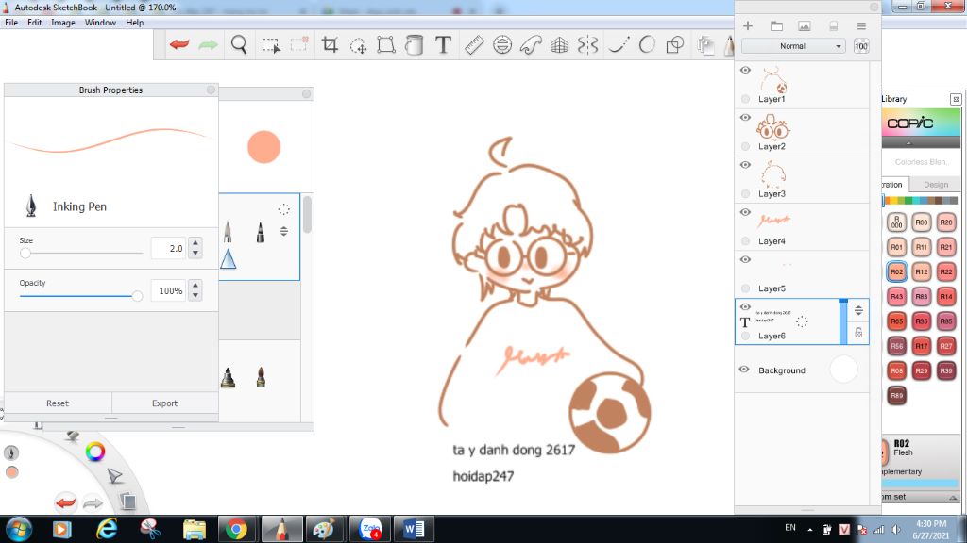
Task: Decrease brush size with down arrow
Action: (x=195, y=253)
